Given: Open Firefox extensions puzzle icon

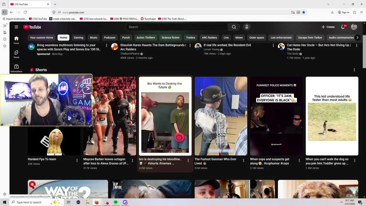Looking at the screenshot, I should click(x=355, y=12).
